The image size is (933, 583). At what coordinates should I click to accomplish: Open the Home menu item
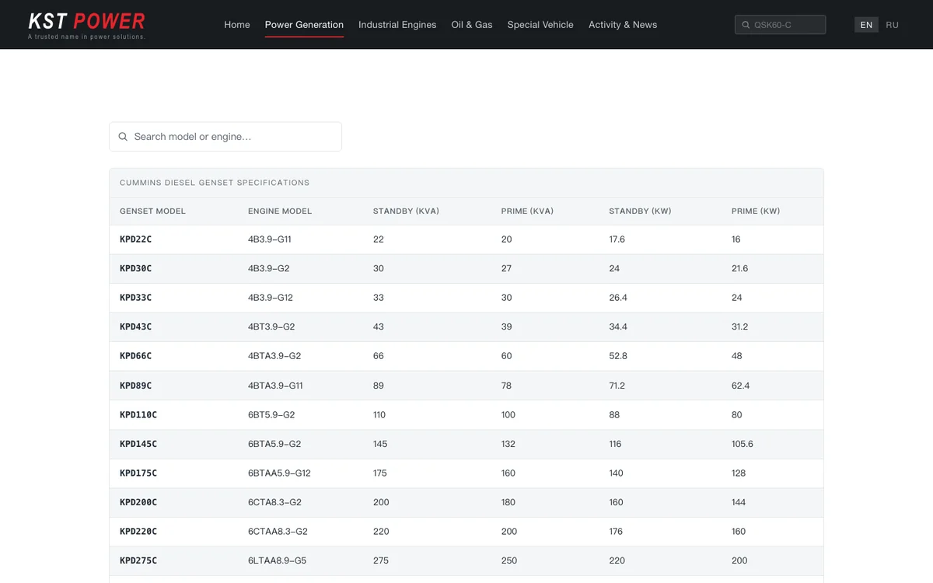point(237,25)
